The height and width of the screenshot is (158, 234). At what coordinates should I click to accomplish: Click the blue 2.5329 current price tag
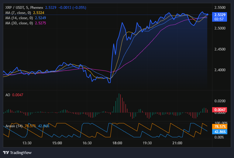(x=220, y=15)
